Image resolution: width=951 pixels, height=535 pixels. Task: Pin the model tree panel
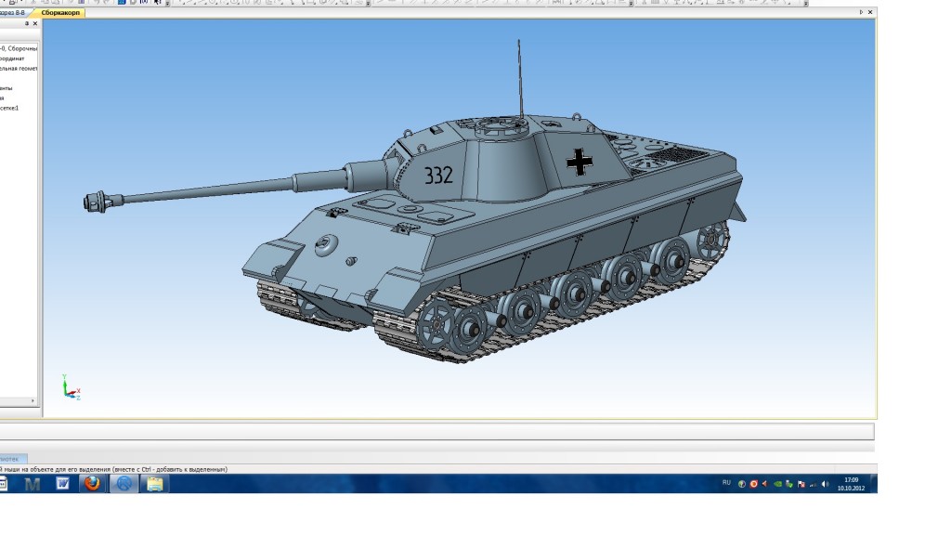[27, 23]
